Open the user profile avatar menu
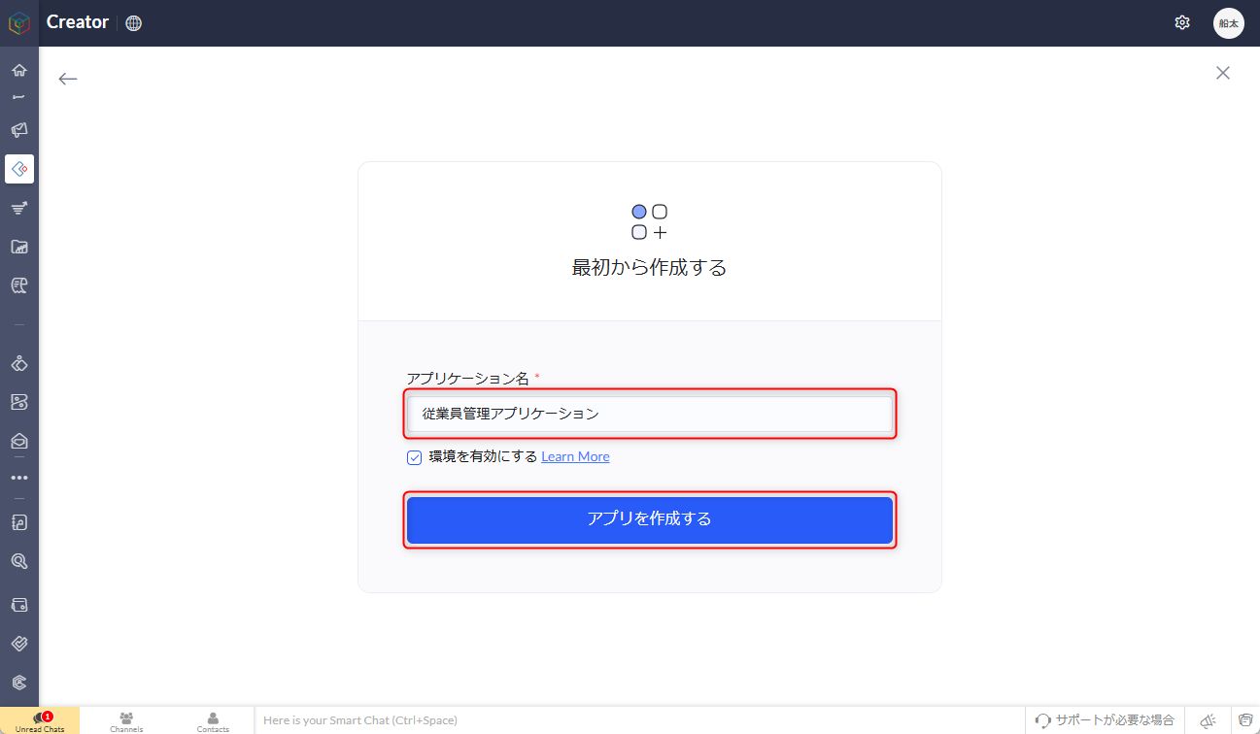This screenshot has height=734, width=1260. pos(1228,23)
